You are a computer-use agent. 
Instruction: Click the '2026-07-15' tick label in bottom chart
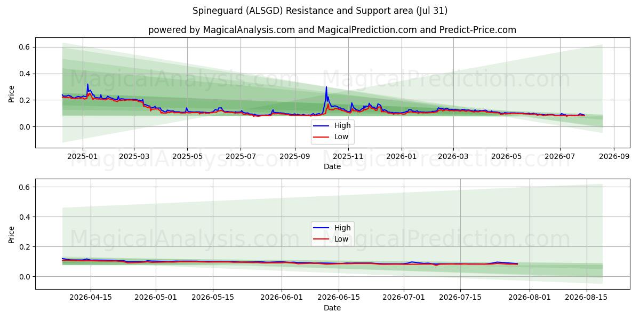tap(460, 298)
